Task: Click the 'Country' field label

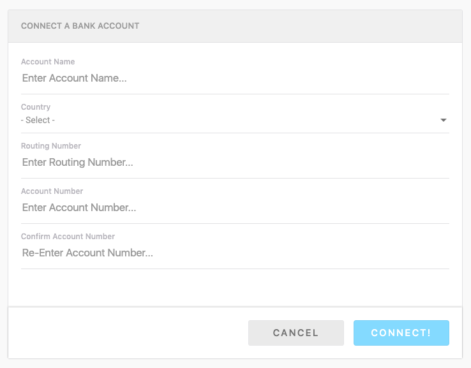Action: [36, 107]
